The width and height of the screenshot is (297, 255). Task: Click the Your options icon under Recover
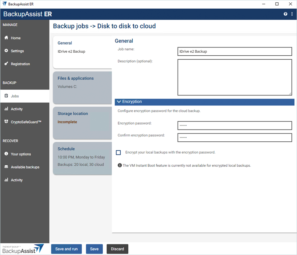[x=6, y=154]
